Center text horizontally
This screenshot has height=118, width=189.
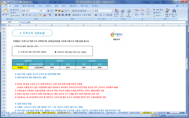tap(59, 15)
